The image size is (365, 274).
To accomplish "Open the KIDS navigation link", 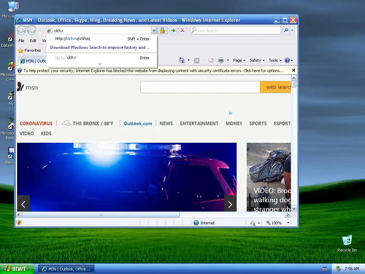I will tap(46, 133).
